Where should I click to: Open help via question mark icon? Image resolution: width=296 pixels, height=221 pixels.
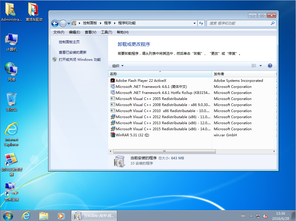coord(270,66)
